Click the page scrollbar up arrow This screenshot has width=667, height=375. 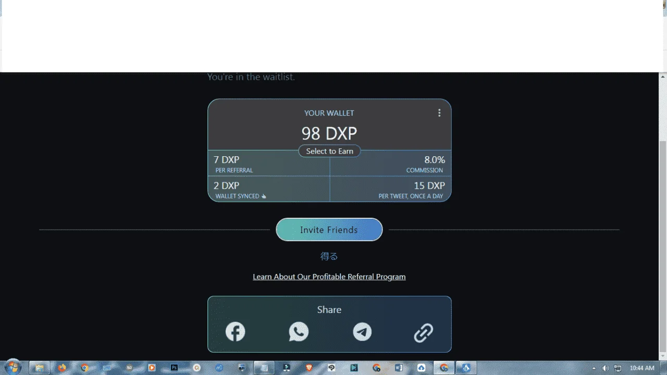pos(663,77)
